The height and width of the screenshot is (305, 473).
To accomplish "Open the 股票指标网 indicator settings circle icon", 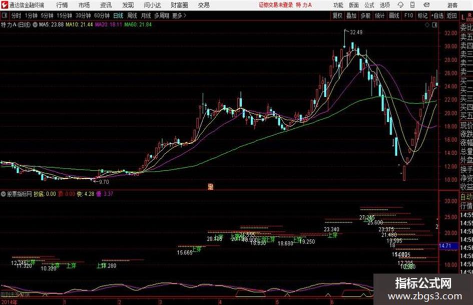I will [4, 194].
